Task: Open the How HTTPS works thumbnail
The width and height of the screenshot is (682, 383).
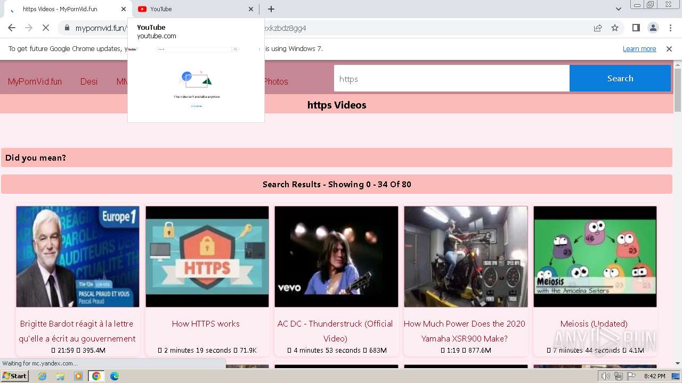Action: (x=207, y=256)
